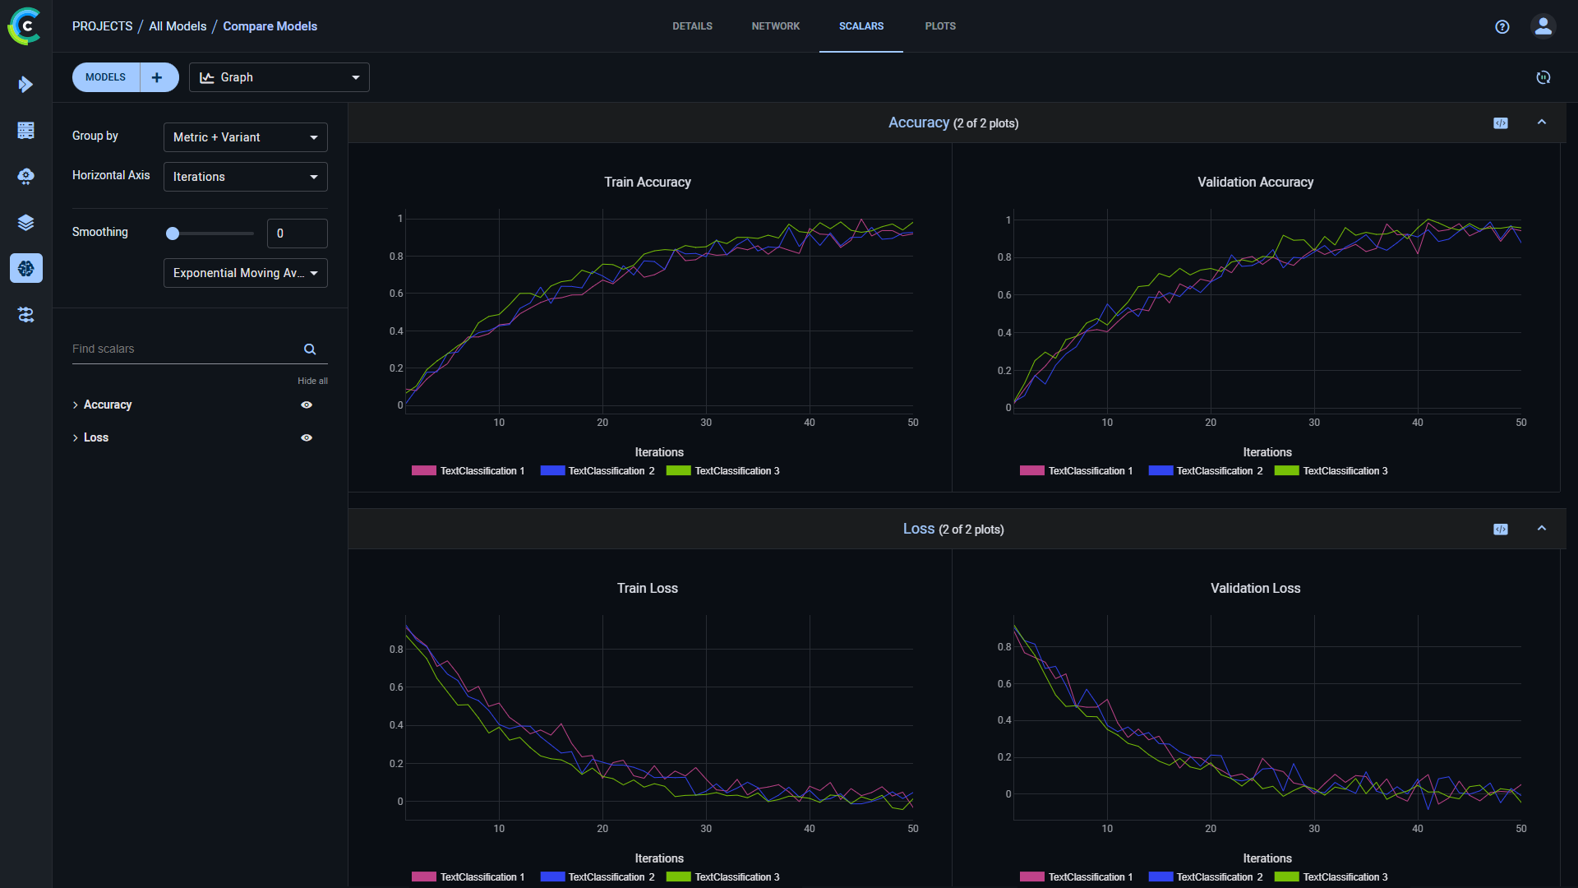Open the embed code icon on Accuracy section

point(1500,123)
